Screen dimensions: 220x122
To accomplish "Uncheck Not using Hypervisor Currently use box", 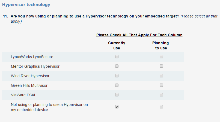I will coord(117,107).
